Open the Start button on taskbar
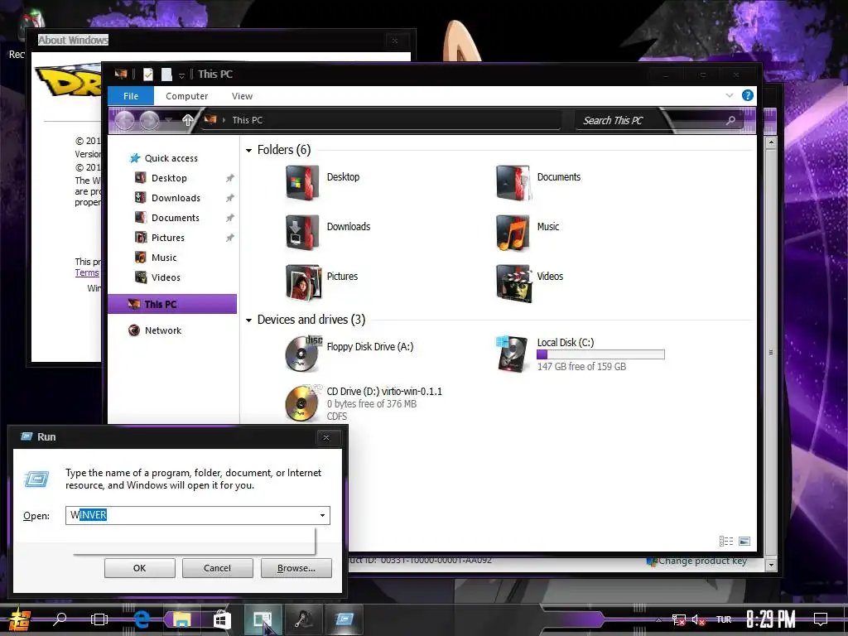 [19, 619]
